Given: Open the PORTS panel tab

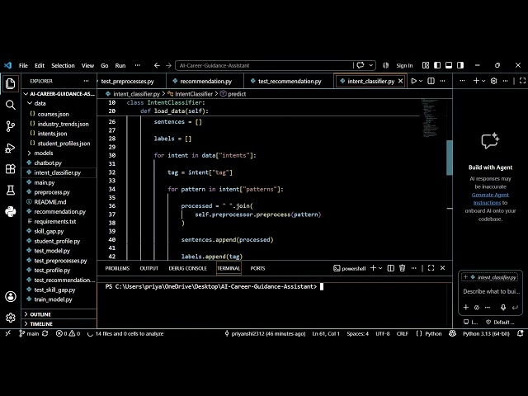Looking at the screenshot, I should tap(257, 268).
